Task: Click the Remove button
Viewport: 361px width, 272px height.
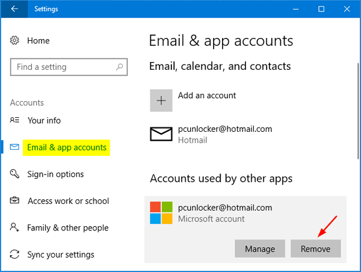Action: coord(316,249)
